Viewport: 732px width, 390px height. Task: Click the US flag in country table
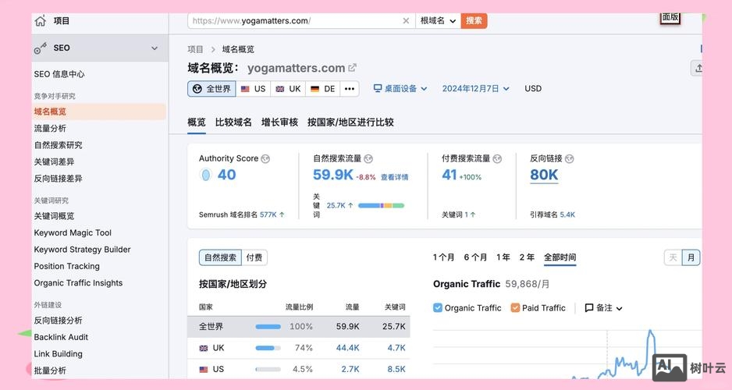204,370
